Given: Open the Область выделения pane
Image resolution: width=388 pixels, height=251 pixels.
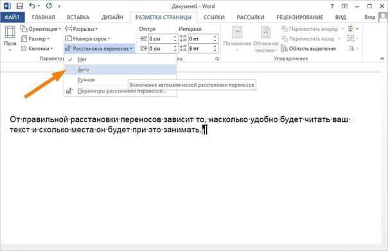Looking at the screenshot, I should click(308, 49).
